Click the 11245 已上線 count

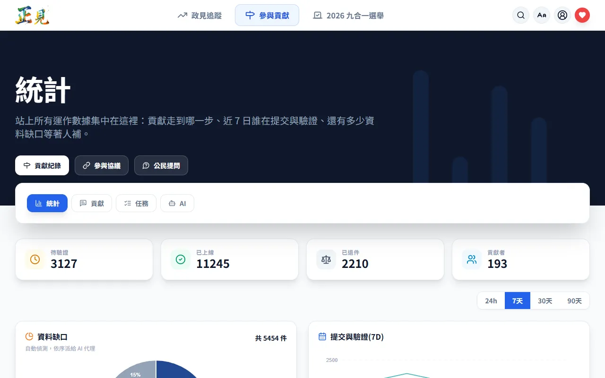pyautogui.click(x=213, y=264)
